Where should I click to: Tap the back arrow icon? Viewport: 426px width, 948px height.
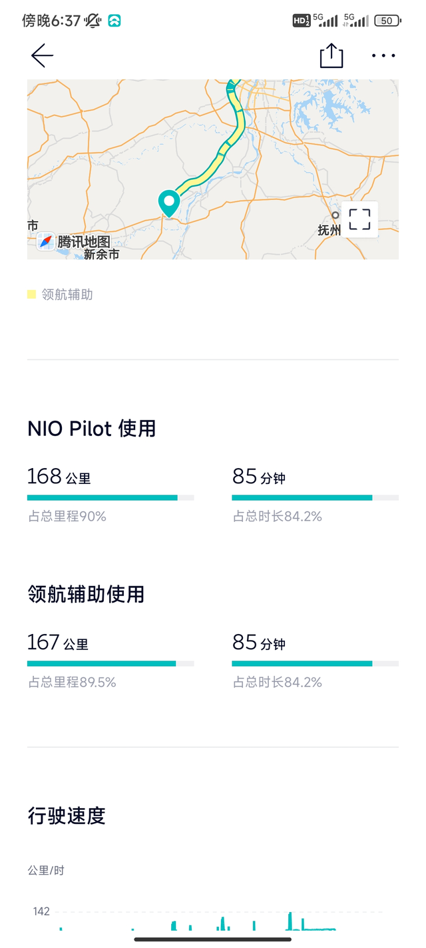[42, 56]
